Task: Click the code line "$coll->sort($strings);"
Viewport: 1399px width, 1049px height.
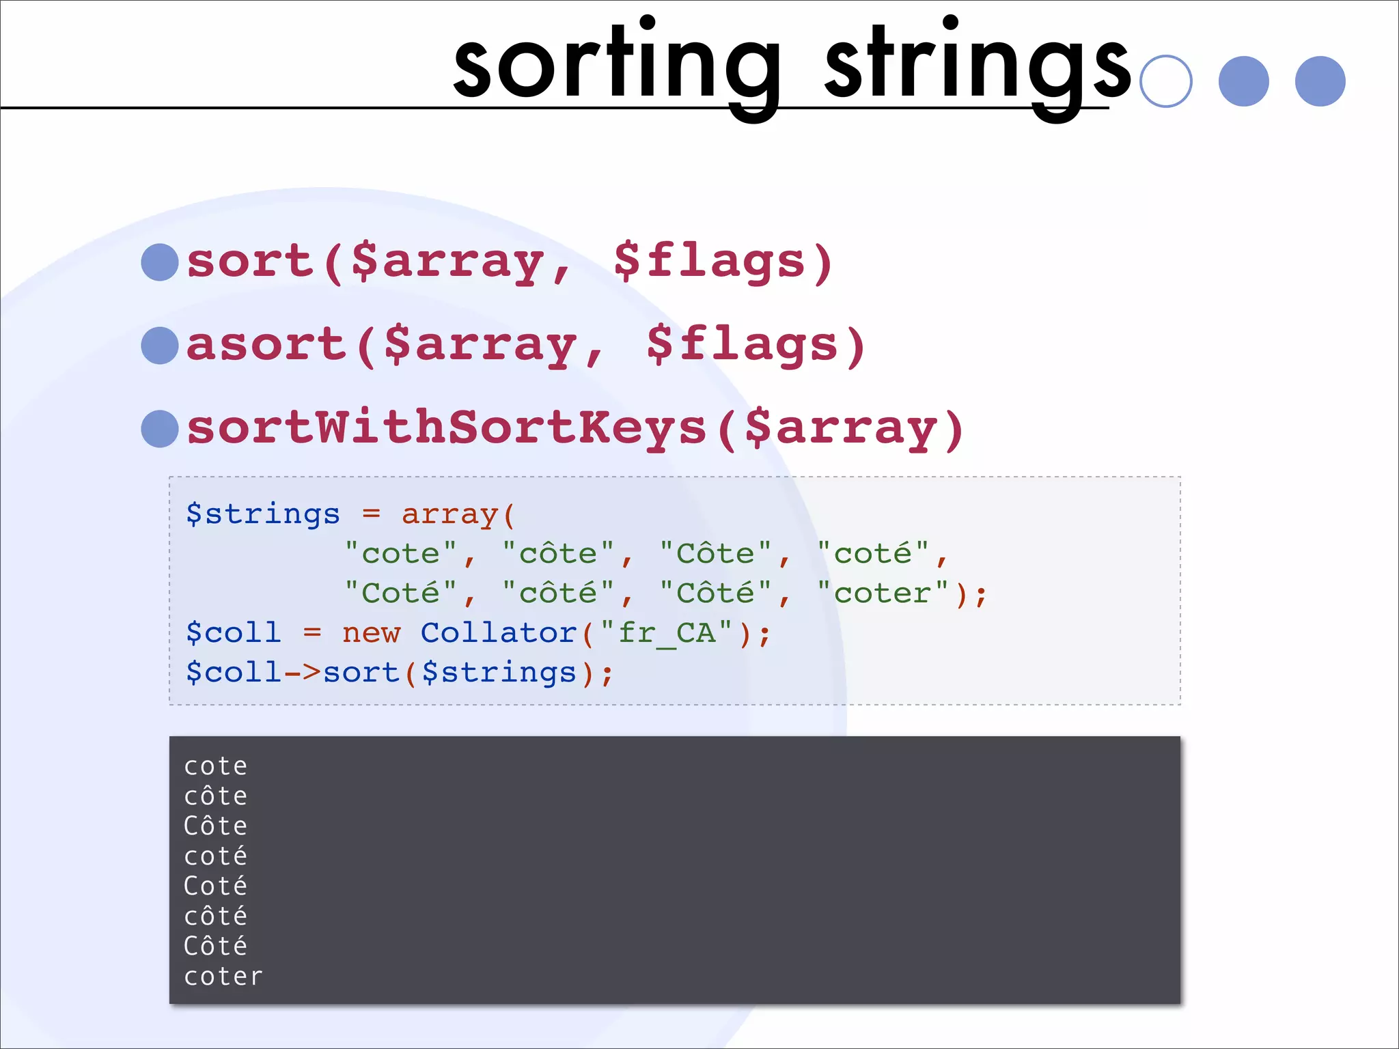Action: coord(400,672)
